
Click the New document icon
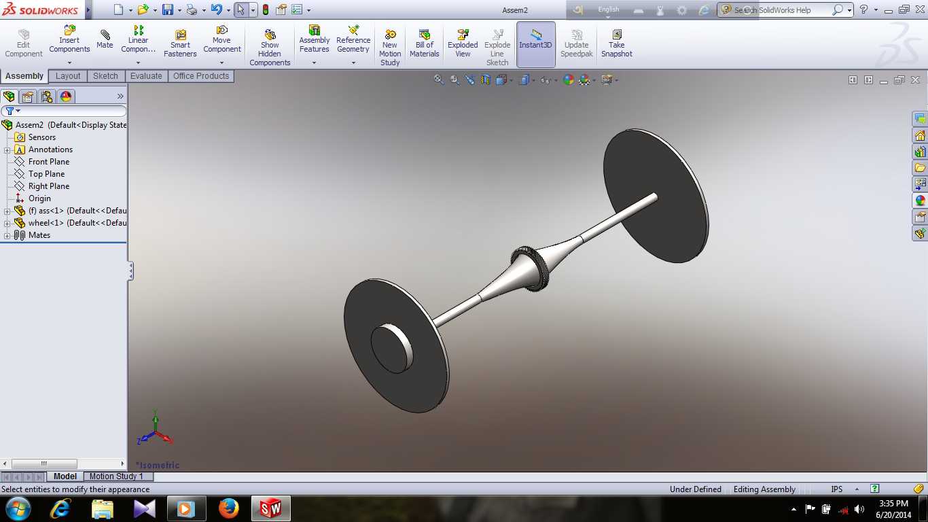(118, 10)
